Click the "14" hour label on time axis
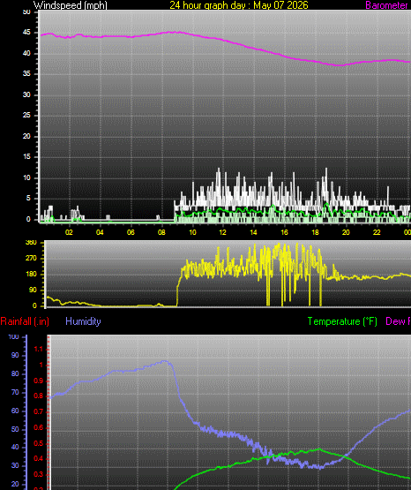 [253, 232]
